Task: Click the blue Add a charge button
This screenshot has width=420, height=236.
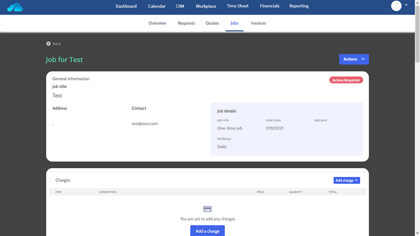Action: coord(207,231)
